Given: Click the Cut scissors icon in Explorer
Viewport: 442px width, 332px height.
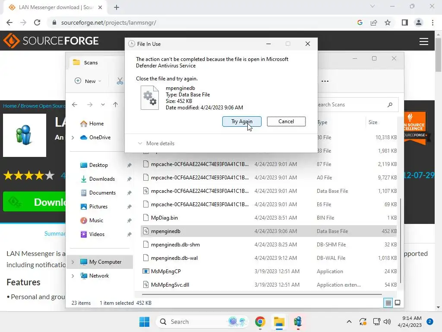Looking at the screenshot, I should [x=120, y=81].
